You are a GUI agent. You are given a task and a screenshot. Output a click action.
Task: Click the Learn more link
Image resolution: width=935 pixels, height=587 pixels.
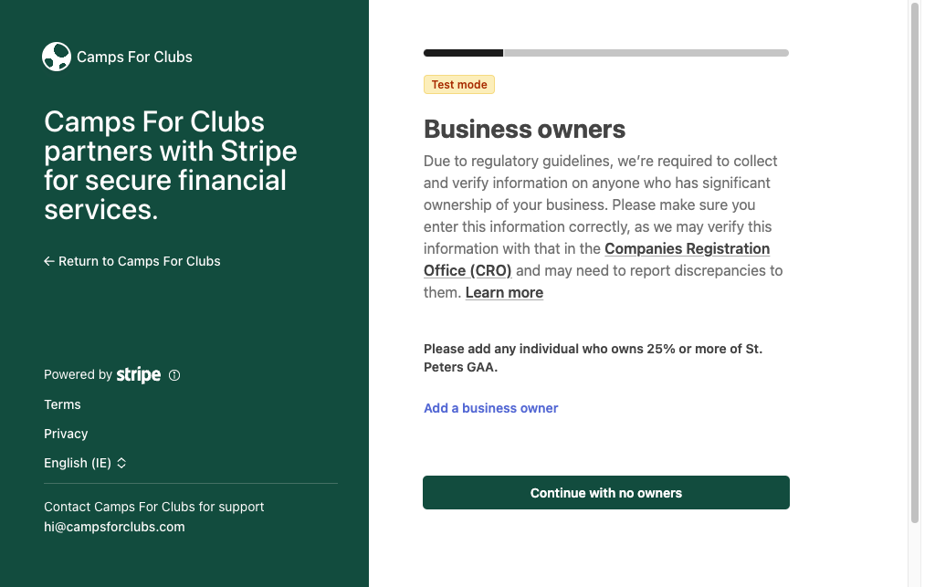pos(504,293)
